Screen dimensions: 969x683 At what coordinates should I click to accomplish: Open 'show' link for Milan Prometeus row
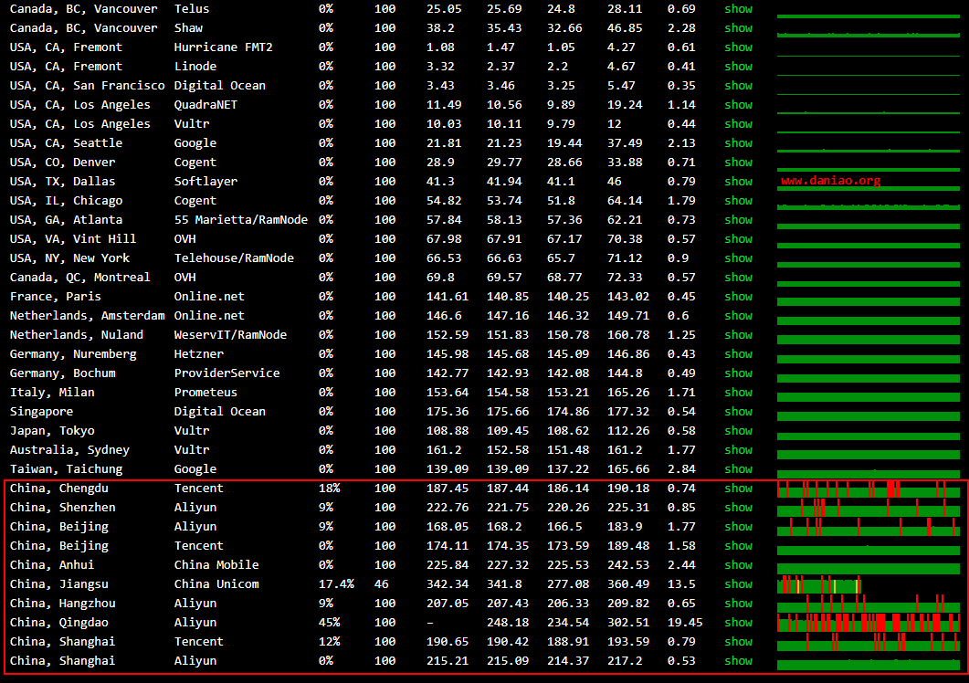point(738,393)
